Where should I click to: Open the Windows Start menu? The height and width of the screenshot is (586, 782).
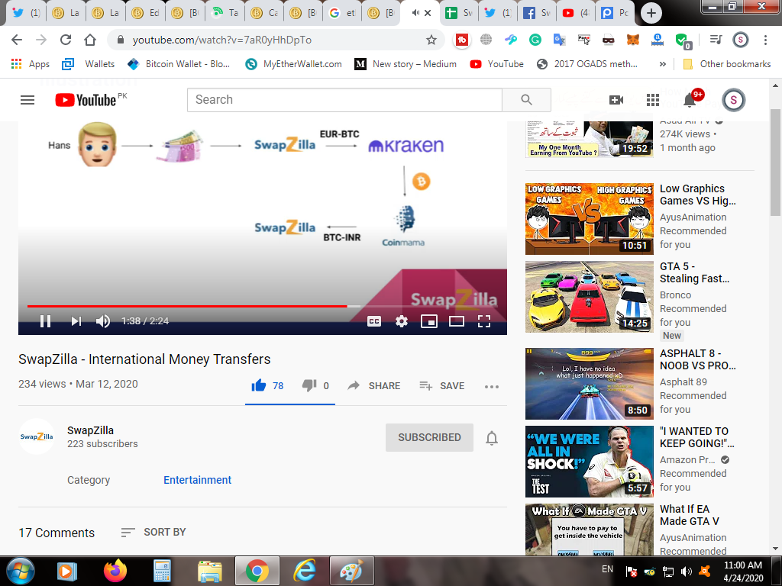coord(21,571)
